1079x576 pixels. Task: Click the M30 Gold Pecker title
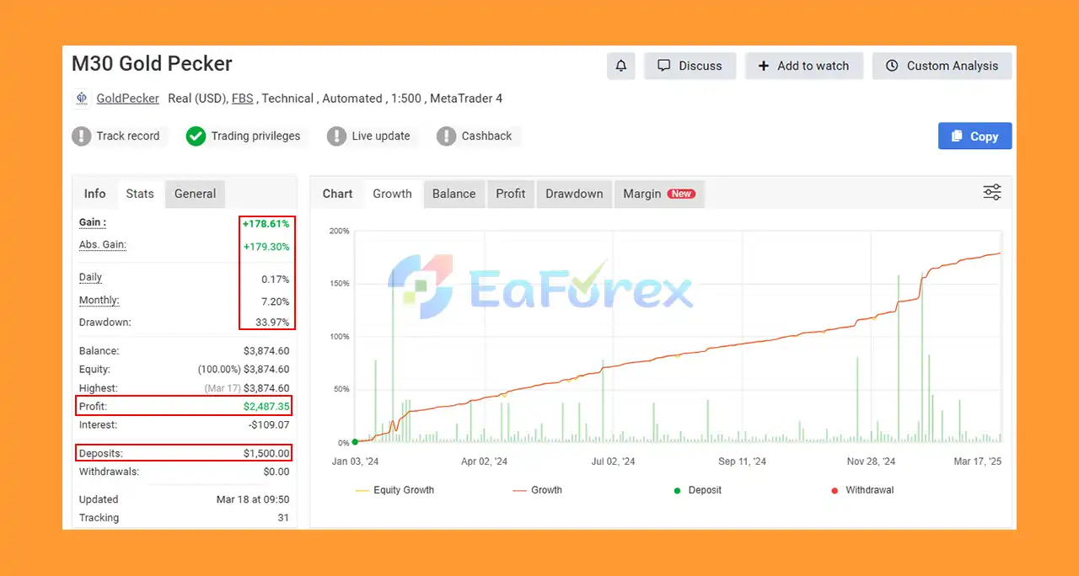click(x=152, y=64)
